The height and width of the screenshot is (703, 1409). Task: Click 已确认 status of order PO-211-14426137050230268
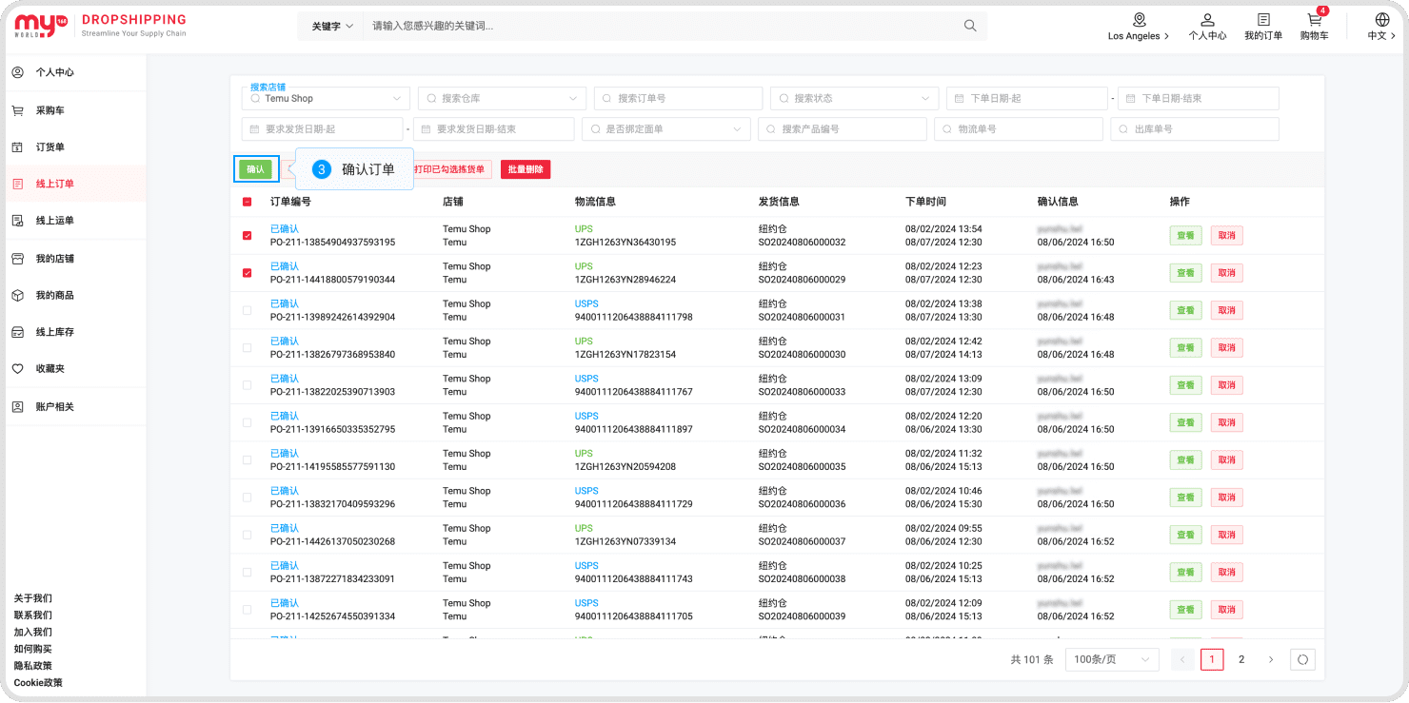(285, 528)
